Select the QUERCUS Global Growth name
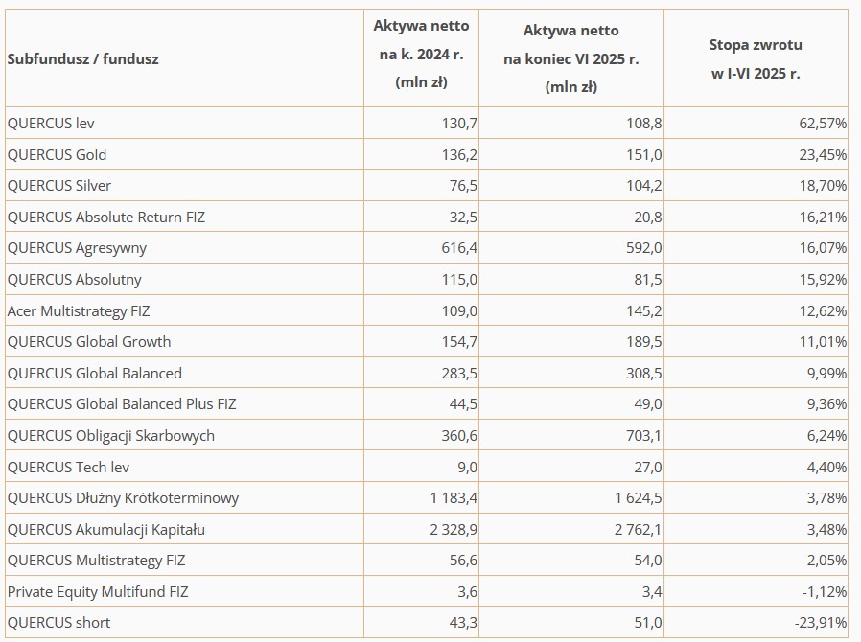 tap(89, 341)
